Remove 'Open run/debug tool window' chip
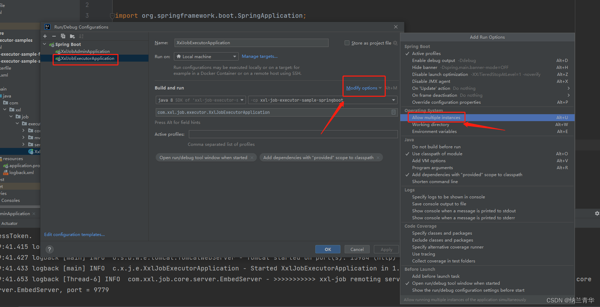This screenshot has width=600, height=307. [x=252, y=158]
